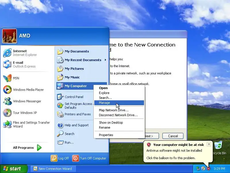
Task: Choose Show on Desktop menu entry
Action: 119,123
